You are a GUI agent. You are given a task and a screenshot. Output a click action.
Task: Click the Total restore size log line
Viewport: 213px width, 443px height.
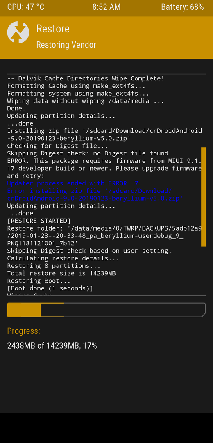(61, 273)
